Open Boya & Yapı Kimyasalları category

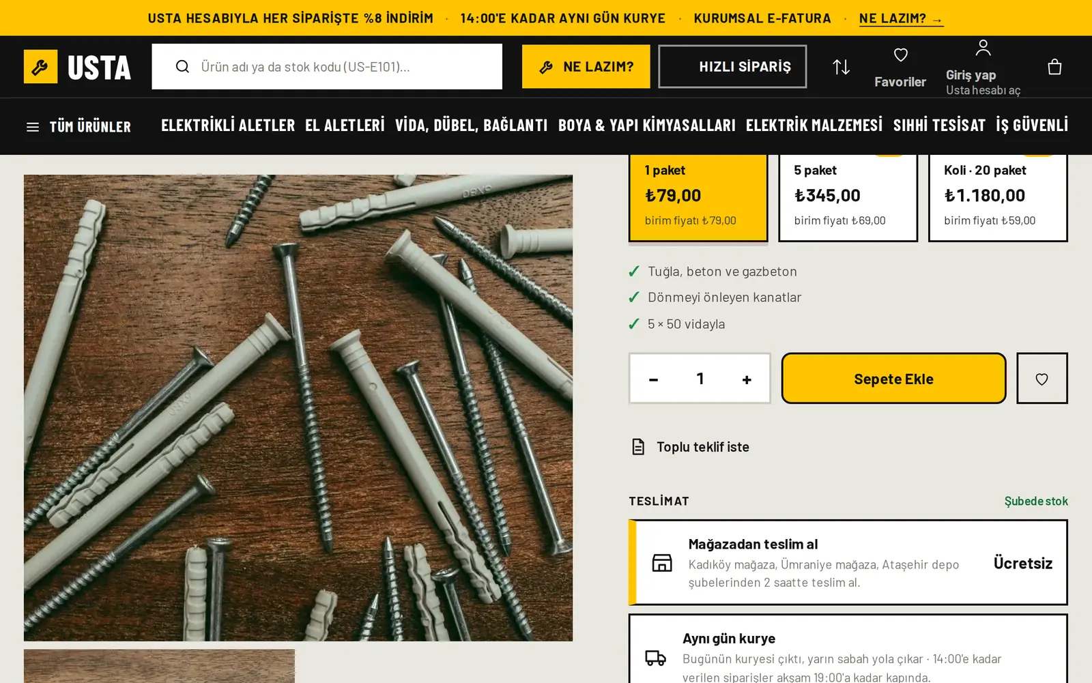pos(646,126)
